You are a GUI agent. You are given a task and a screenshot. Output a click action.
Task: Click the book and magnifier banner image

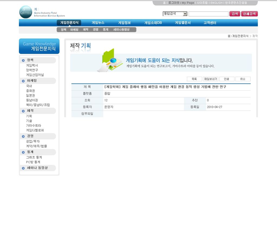coord(110,60)
